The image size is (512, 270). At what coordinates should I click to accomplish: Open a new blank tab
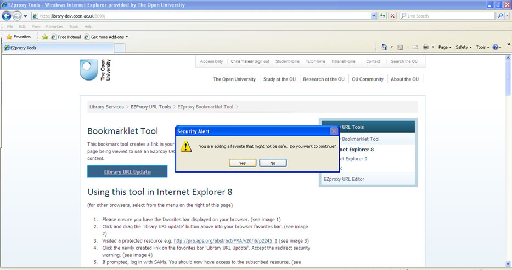(120, 48)
